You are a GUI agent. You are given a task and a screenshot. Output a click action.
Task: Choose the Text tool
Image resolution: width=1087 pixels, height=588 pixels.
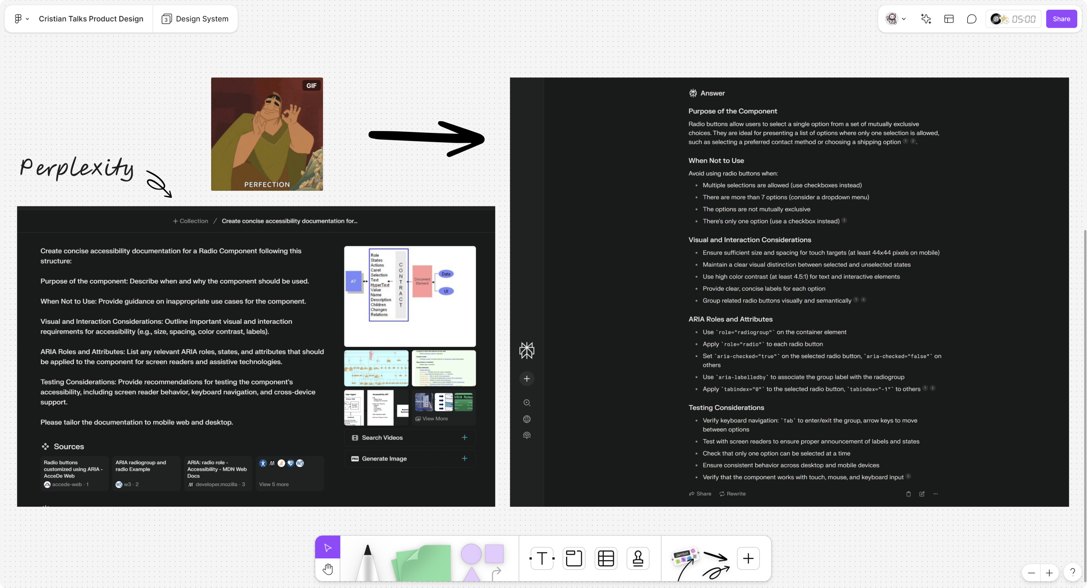click(542, 558)
